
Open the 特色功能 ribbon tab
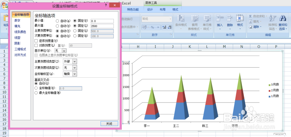tap(133, 10)
